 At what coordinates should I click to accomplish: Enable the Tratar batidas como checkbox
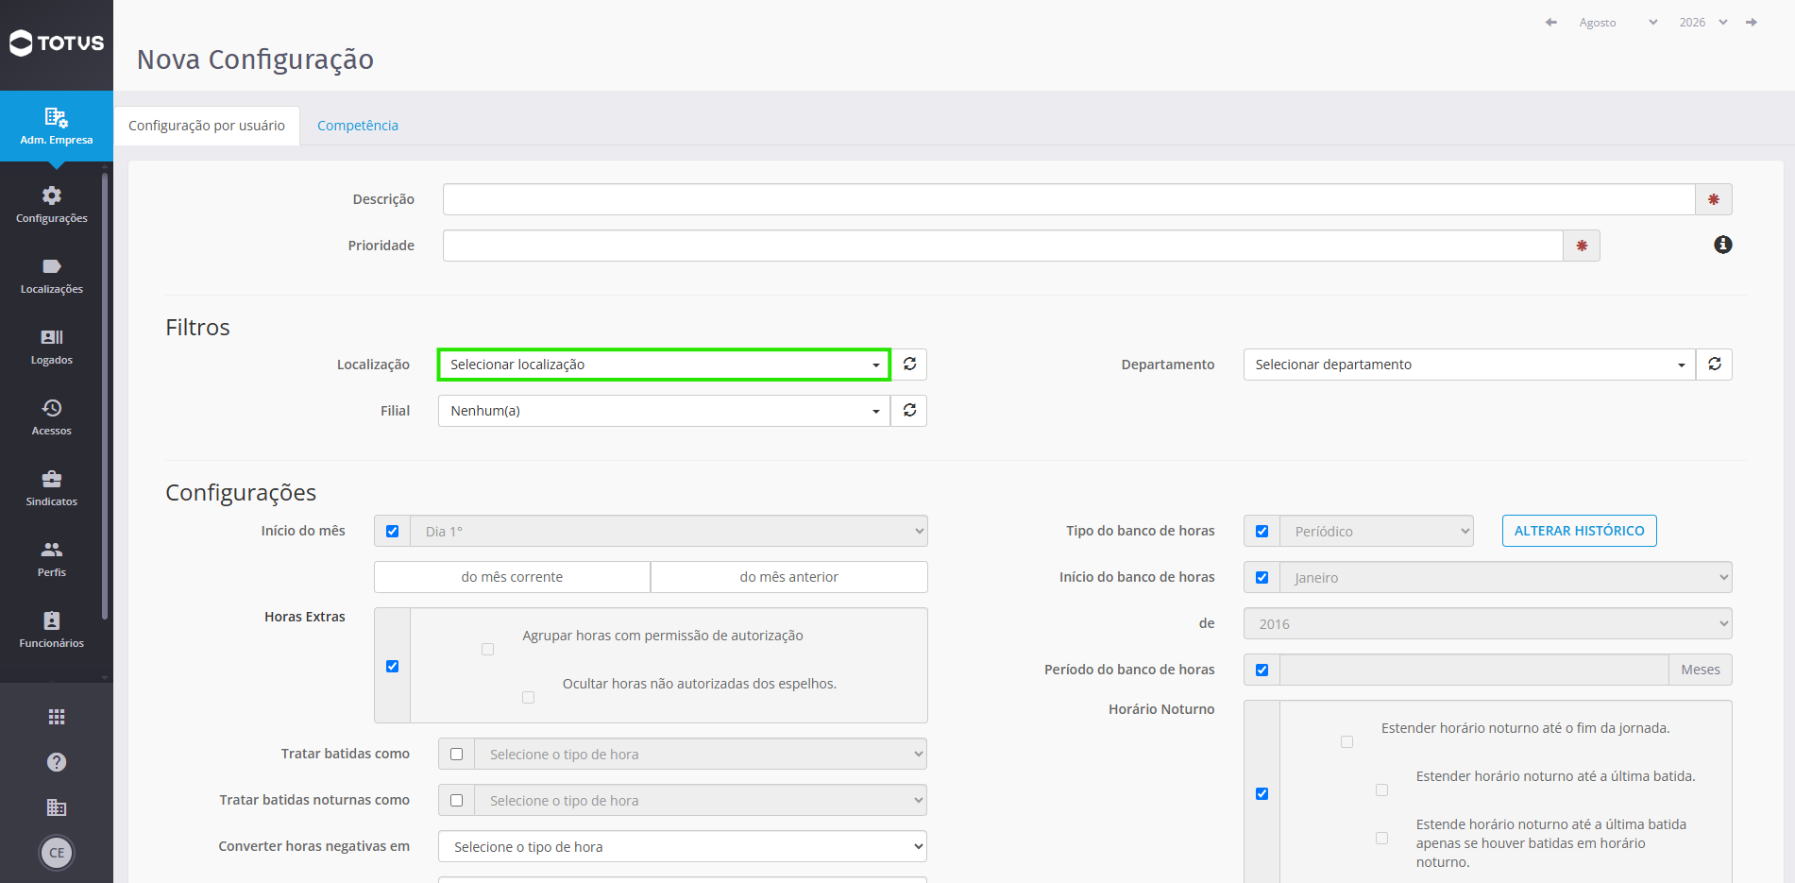[457, 755]
